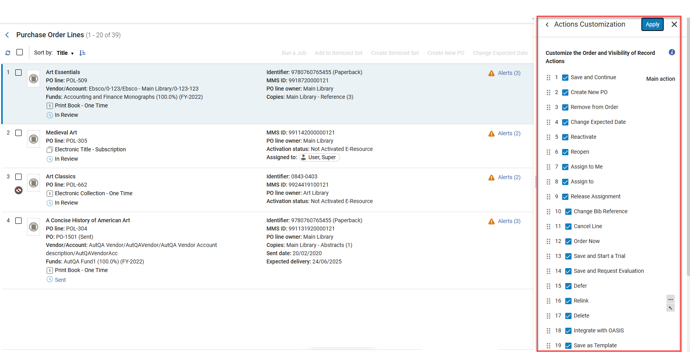This screenshot has height=352, width=690.
Task: Click drag handle for Assign to Me
Action: click(x=548, y=167)
